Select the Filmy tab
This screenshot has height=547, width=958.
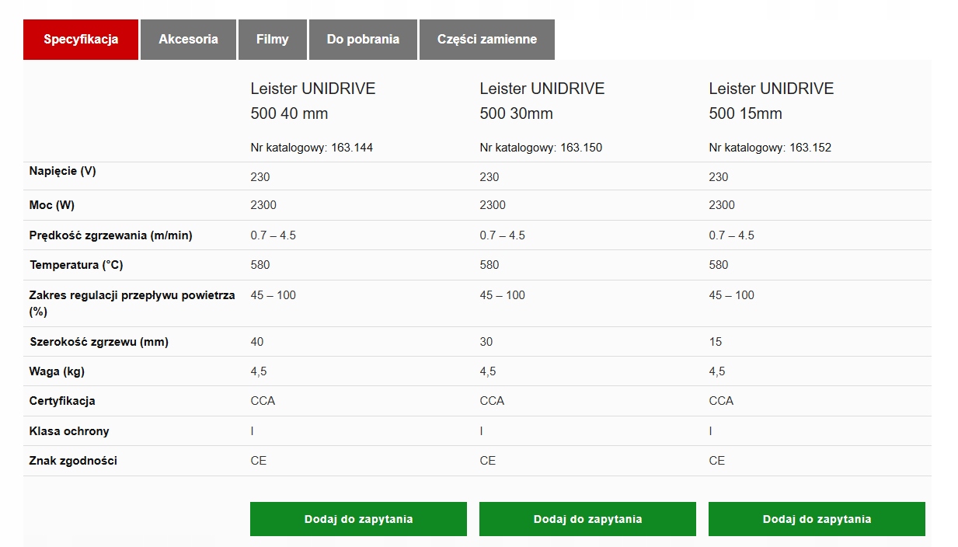pos(272,40)
